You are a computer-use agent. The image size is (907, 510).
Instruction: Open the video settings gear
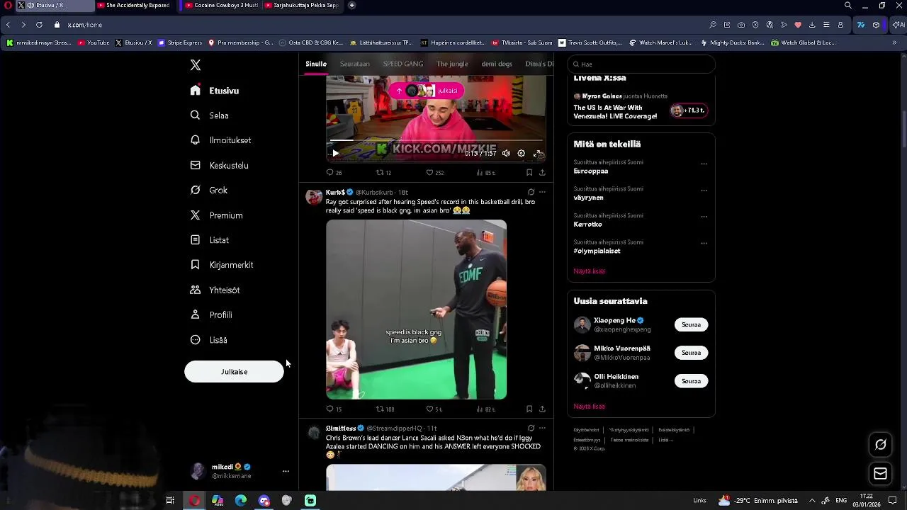point(522,153)
